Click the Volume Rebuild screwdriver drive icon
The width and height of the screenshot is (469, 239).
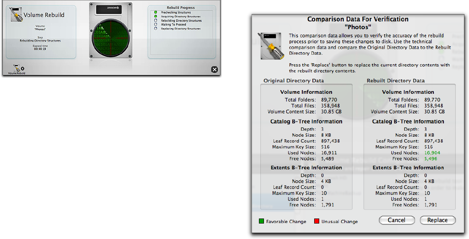(16, 15)
